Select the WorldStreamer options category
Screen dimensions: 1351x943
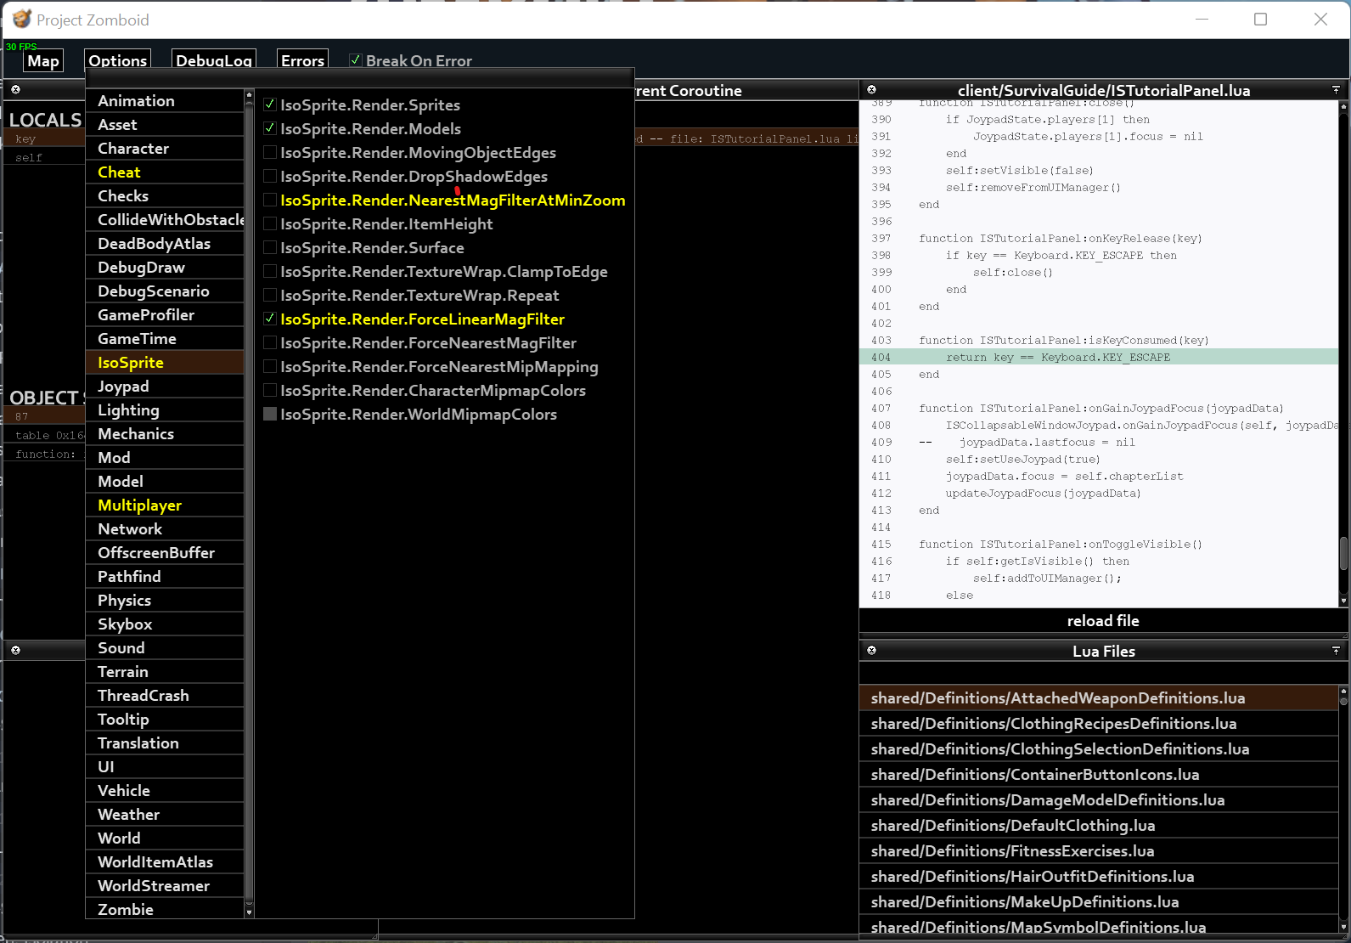click(x=165, y=885)
